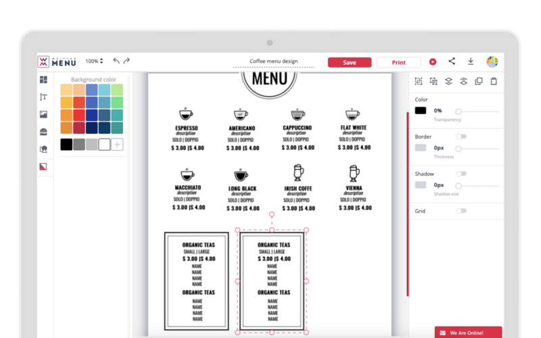Select the text tool in sidebar
Viewport: 541px width, 338px height.
point(43,97)
